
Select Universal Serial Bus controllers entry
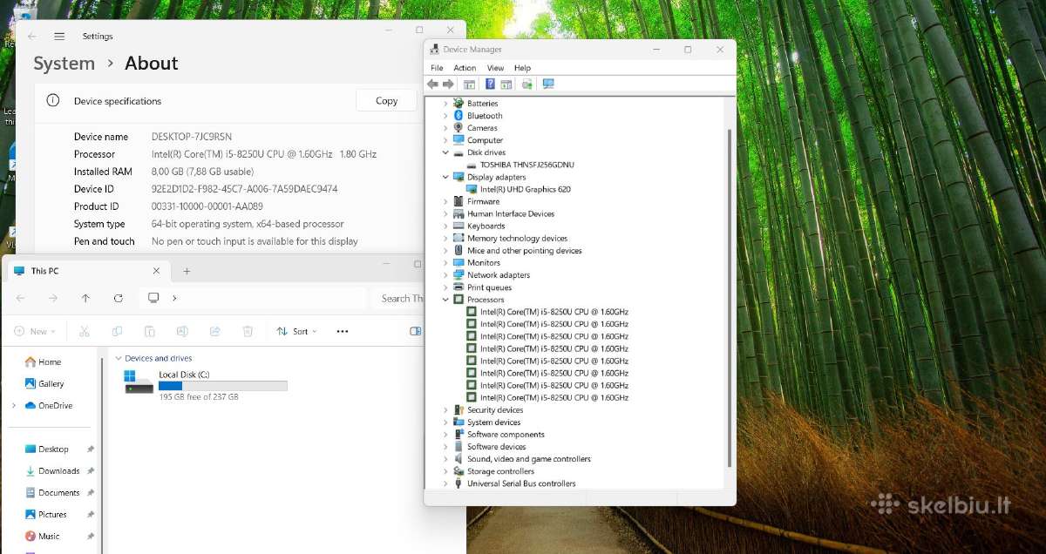click(x=521, y=483)
